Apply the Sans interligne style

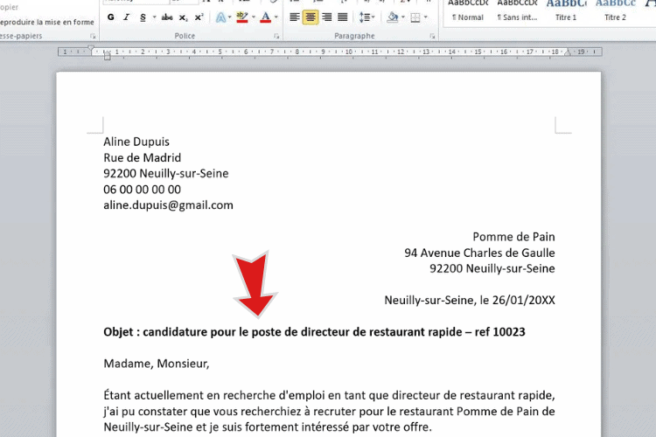[516, 10]
